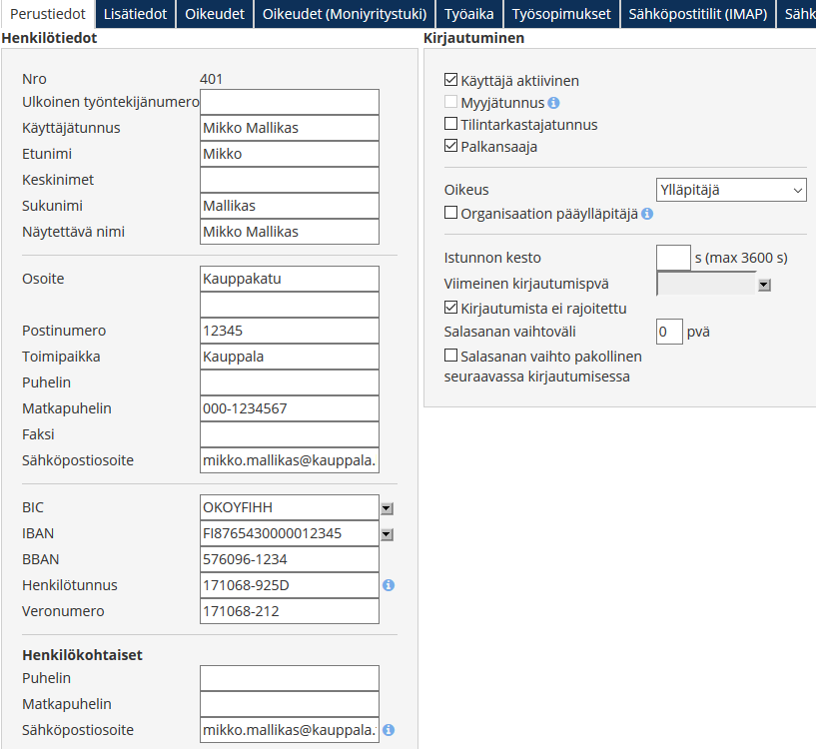Open the Työsopimukset tab
This screenshot has width=816, height=749.
click(x=560, y=14)
